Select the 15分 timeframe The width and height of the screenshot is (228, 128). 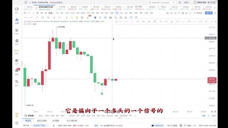click(x=72, y=13)
